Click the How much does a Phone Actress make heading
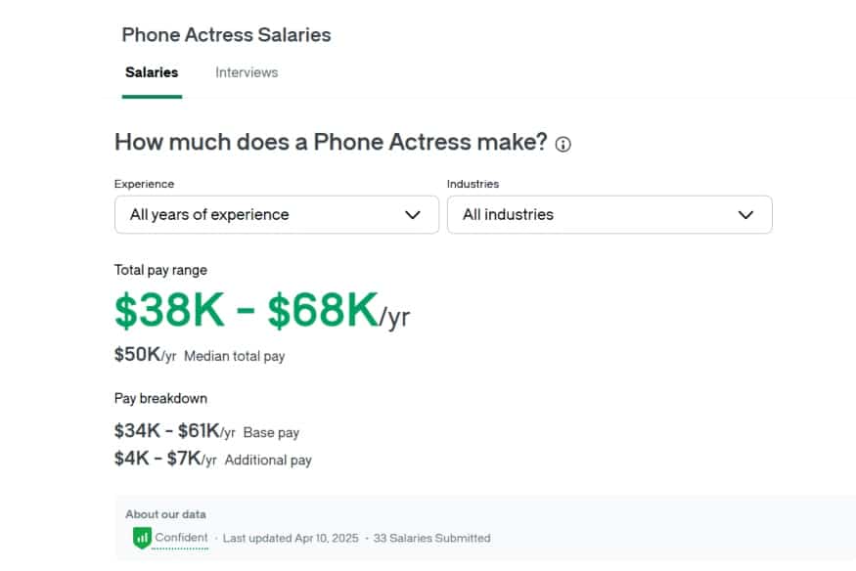Viewport: 856px width, 571px height. click(x=331, y=142)
